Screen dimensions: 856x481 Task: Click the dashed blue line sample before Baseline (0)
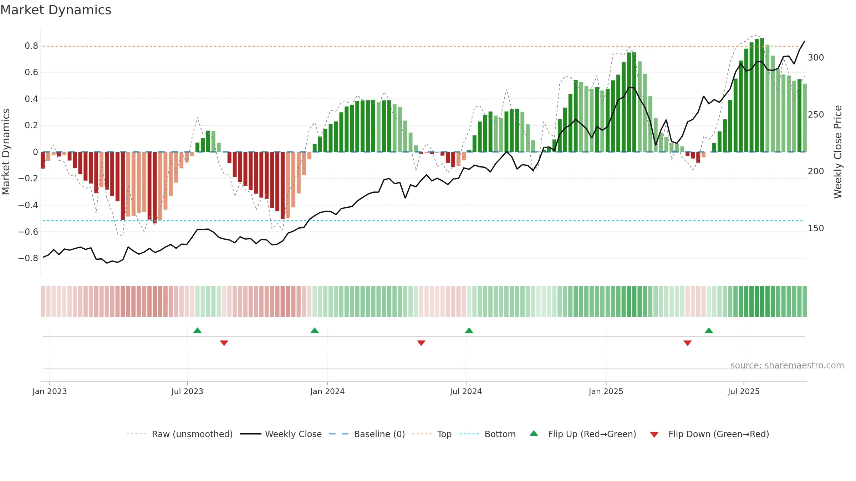click(x=339, y=434)
